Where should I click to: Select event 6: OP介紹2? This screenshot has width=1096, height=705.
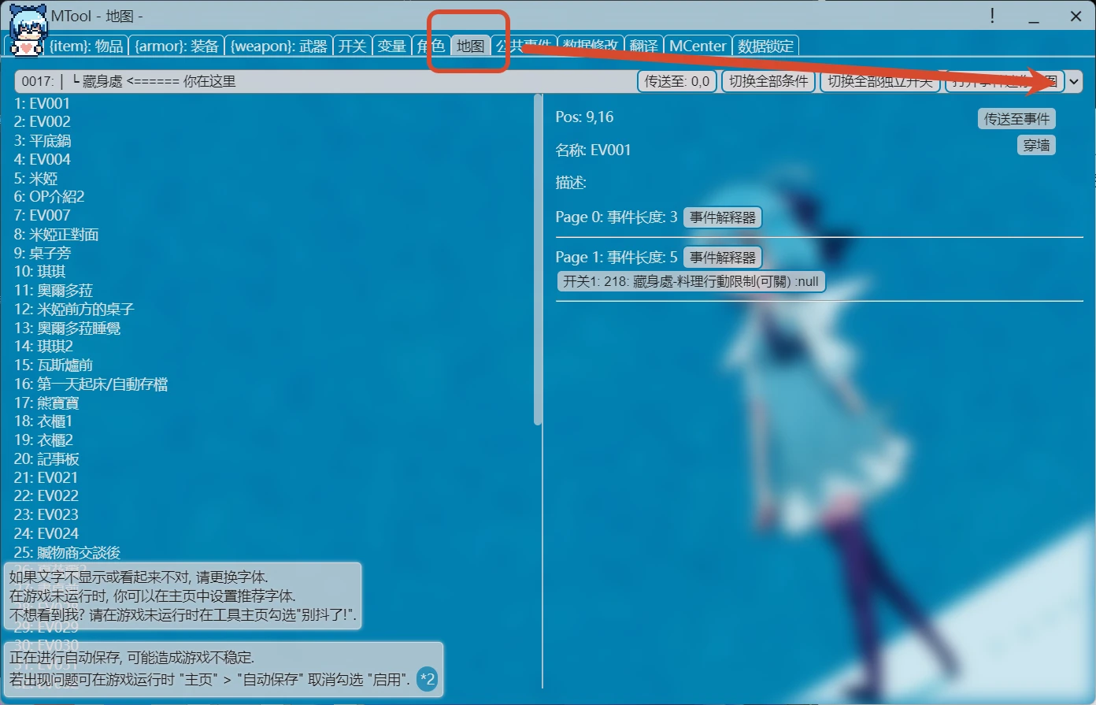click(49, 197)
